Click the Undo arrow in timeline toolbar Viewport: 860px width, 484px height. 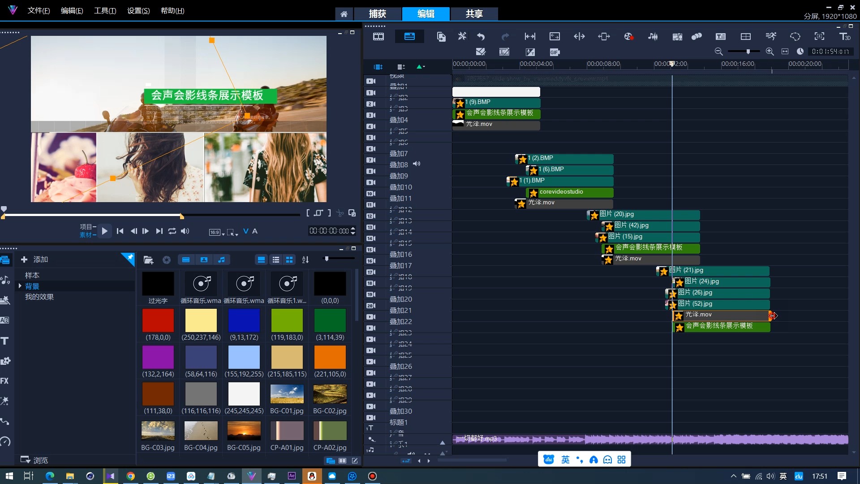click(481, 37)
